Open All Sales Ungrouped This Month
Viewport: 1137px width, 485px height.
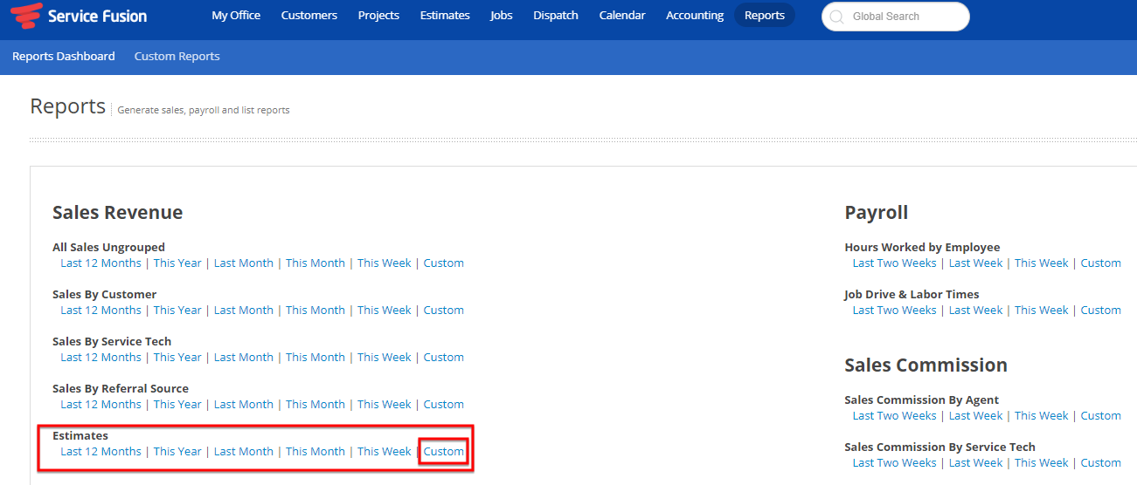(315, 263)
